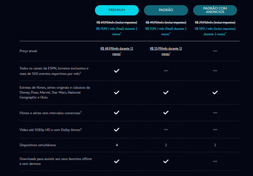Choose the PADRÃO COM ANÚNCIOS plan
This screenshot has height=176, width=253.
(x=215, y=10)
